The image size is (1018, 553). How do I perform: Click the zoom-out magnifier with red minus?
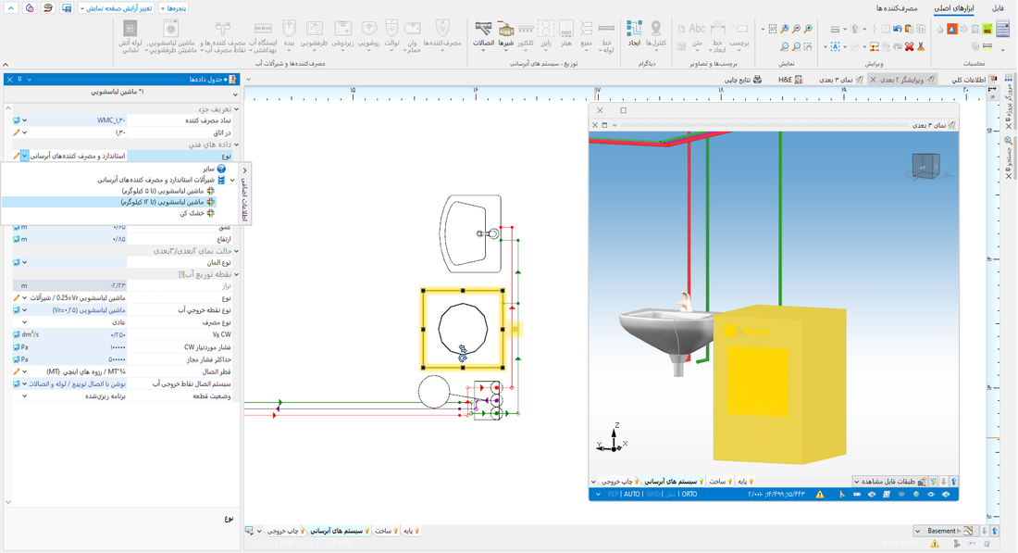(x=797, y=30)
